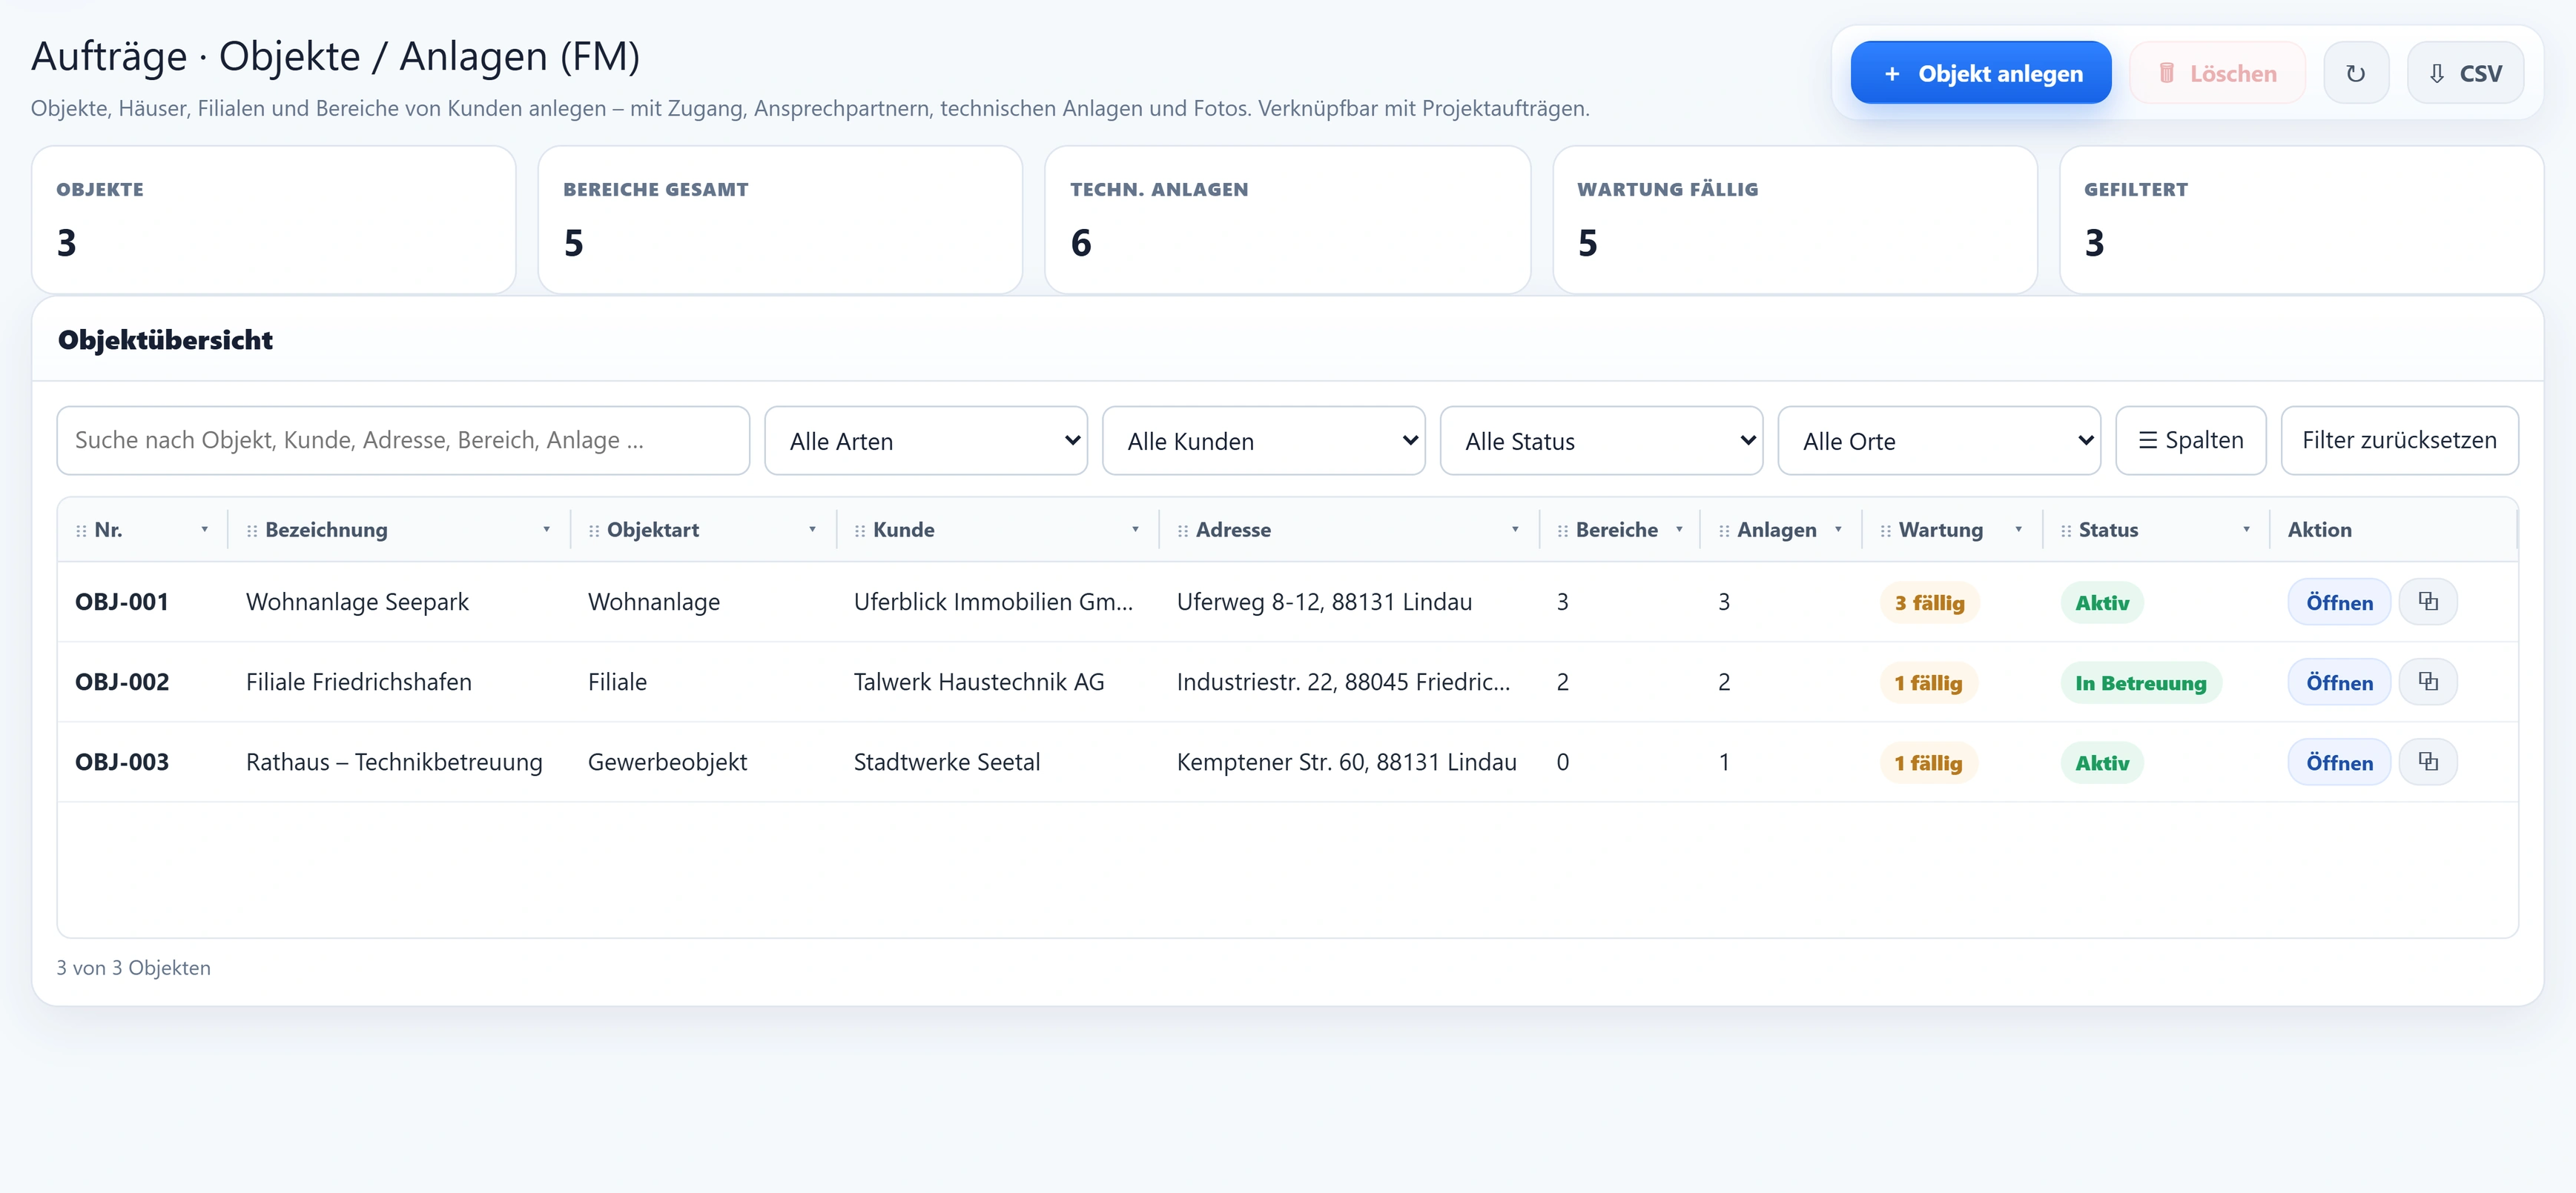Click the '3 von 3 Objekten' footer text
Screen dimensions: 2576x1193
tap(134, 967)
